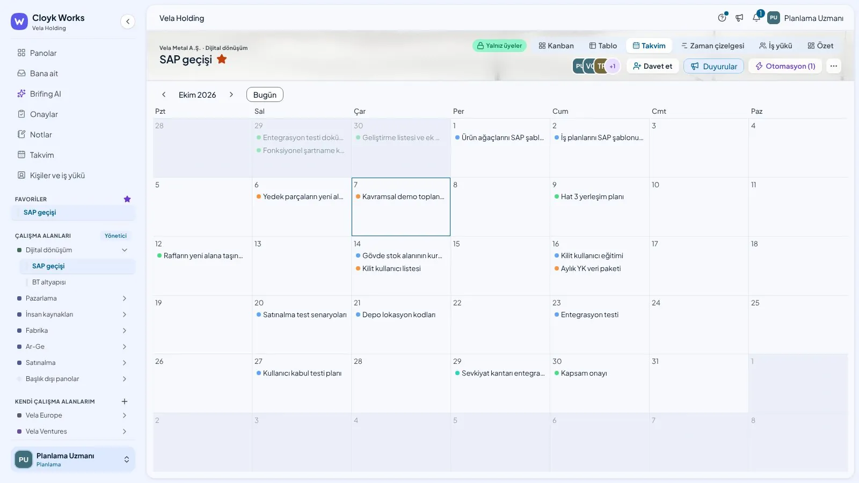The width and height of the screenshot is (859, 483).
Task: Open the Notlar section
Action: pos(73,135)
